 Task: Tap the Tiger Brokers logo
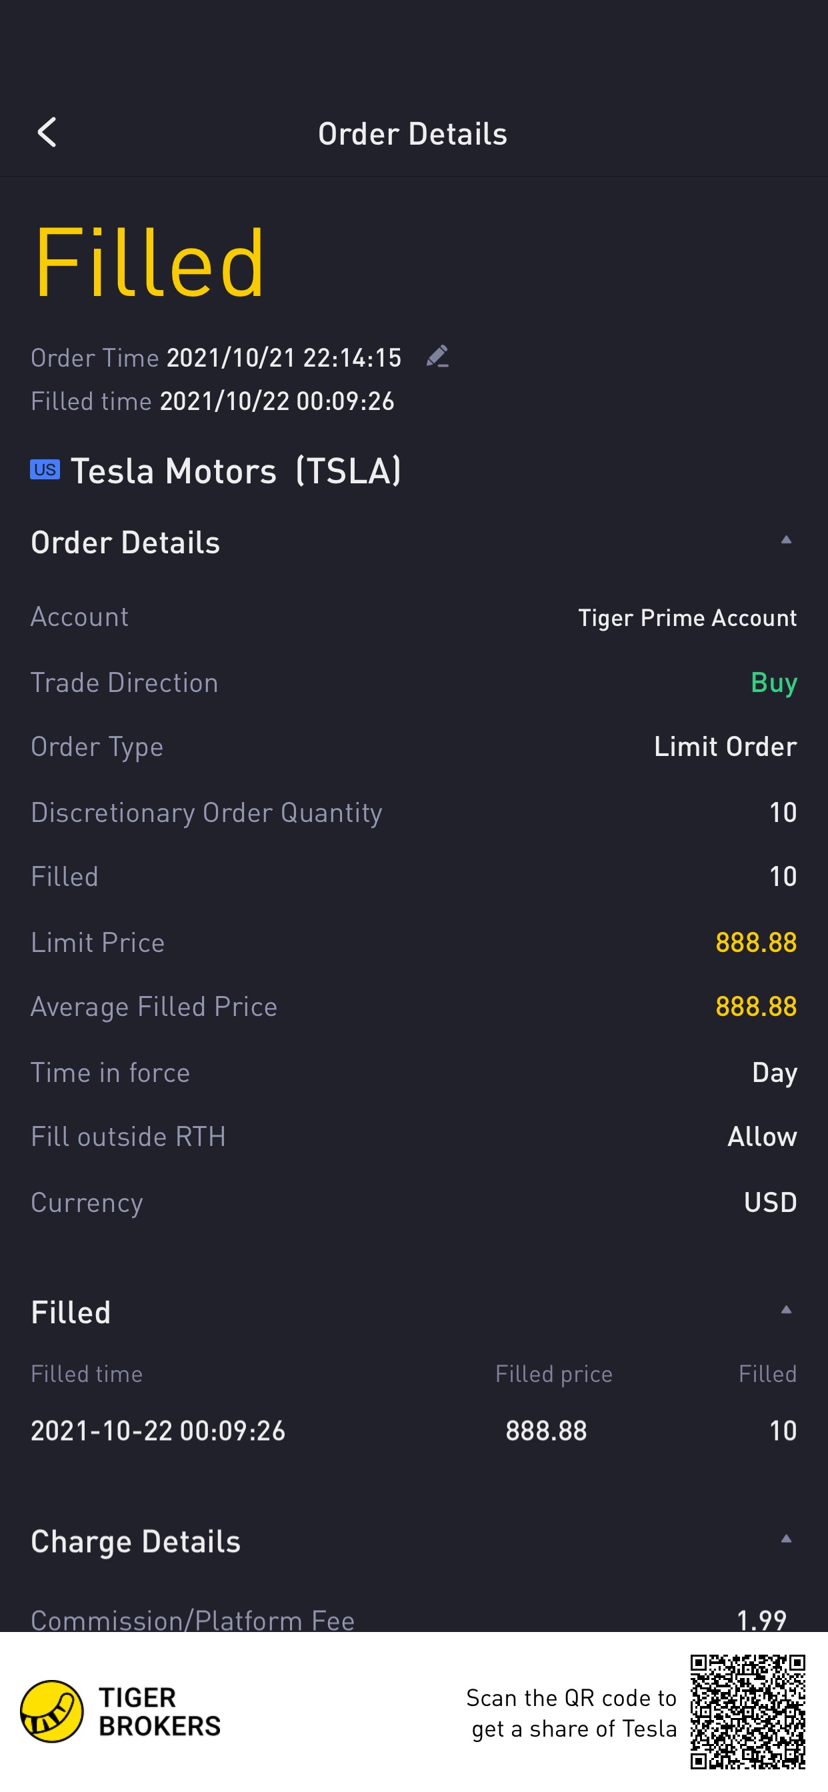(x=120, y=1712)
